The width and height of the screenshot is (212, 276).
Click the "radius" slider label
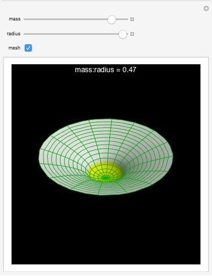pyautogui.click(x=14, y=34)
